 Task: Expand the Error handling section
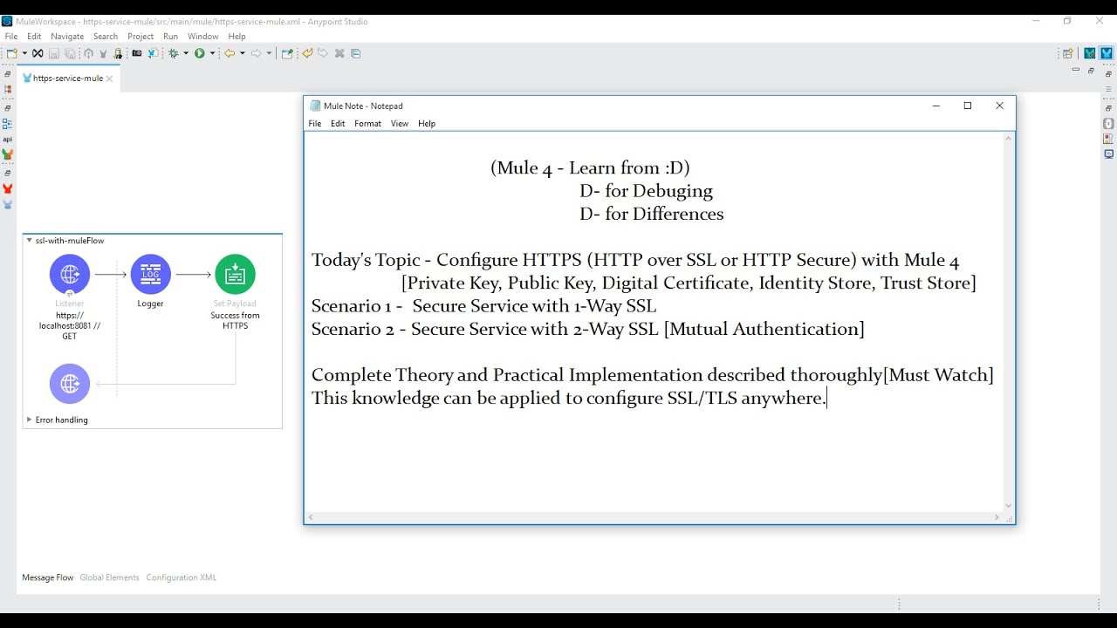click(x=29, y=420)
